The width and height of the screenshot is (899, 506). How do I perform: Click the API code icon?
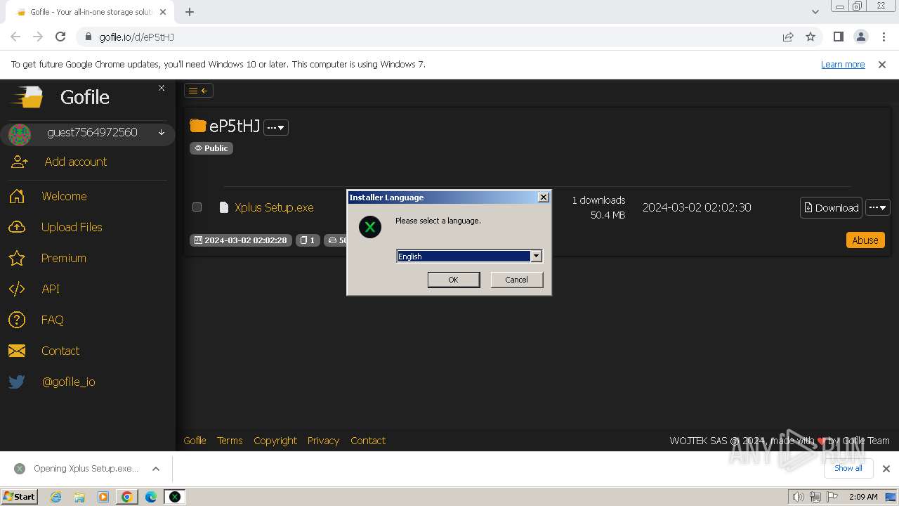click(x=17, y=289)
